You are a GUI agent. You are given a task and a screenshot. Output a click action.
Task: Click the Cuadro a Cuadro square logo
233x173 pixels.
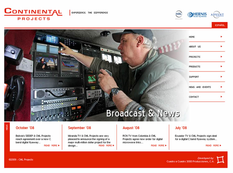[220, 160]
